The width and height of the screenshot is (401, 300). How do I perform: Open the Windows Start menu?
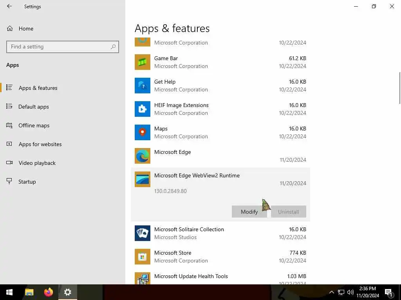coord(9,292)
